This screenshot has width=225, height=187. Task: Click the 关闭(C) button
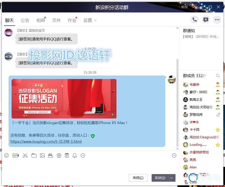click(x=138, y=178)
